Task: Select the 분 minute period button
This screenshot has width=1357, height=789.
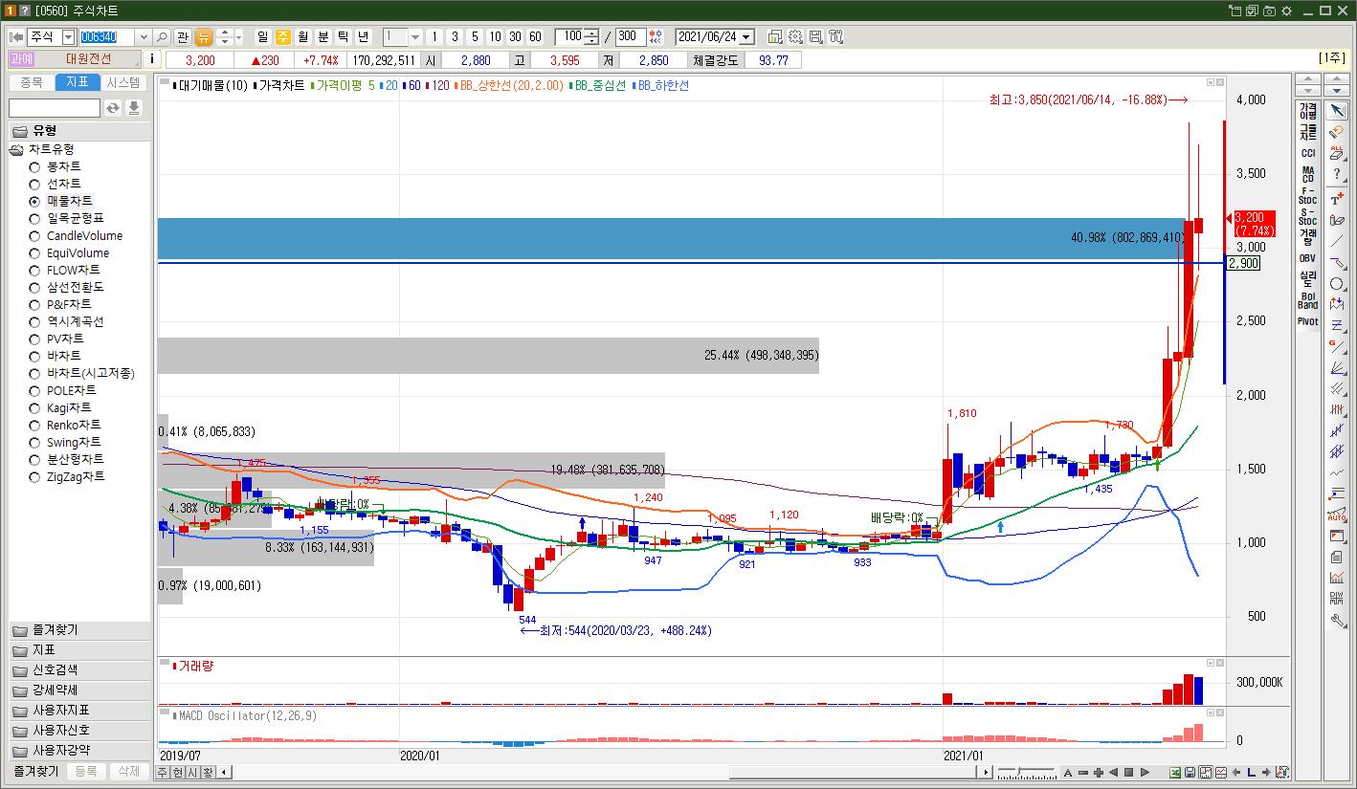Action: click(323, 37)
